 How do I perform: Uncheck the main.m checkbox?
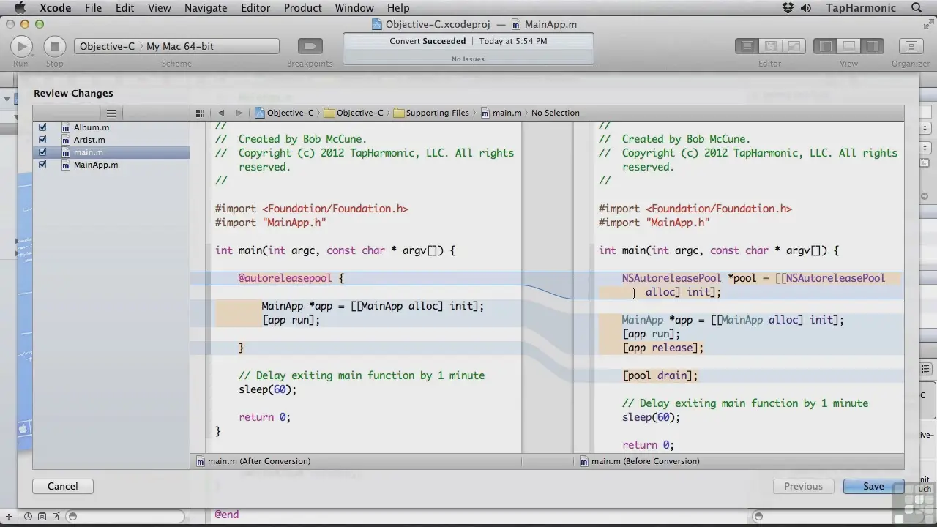tap(42, 152)
